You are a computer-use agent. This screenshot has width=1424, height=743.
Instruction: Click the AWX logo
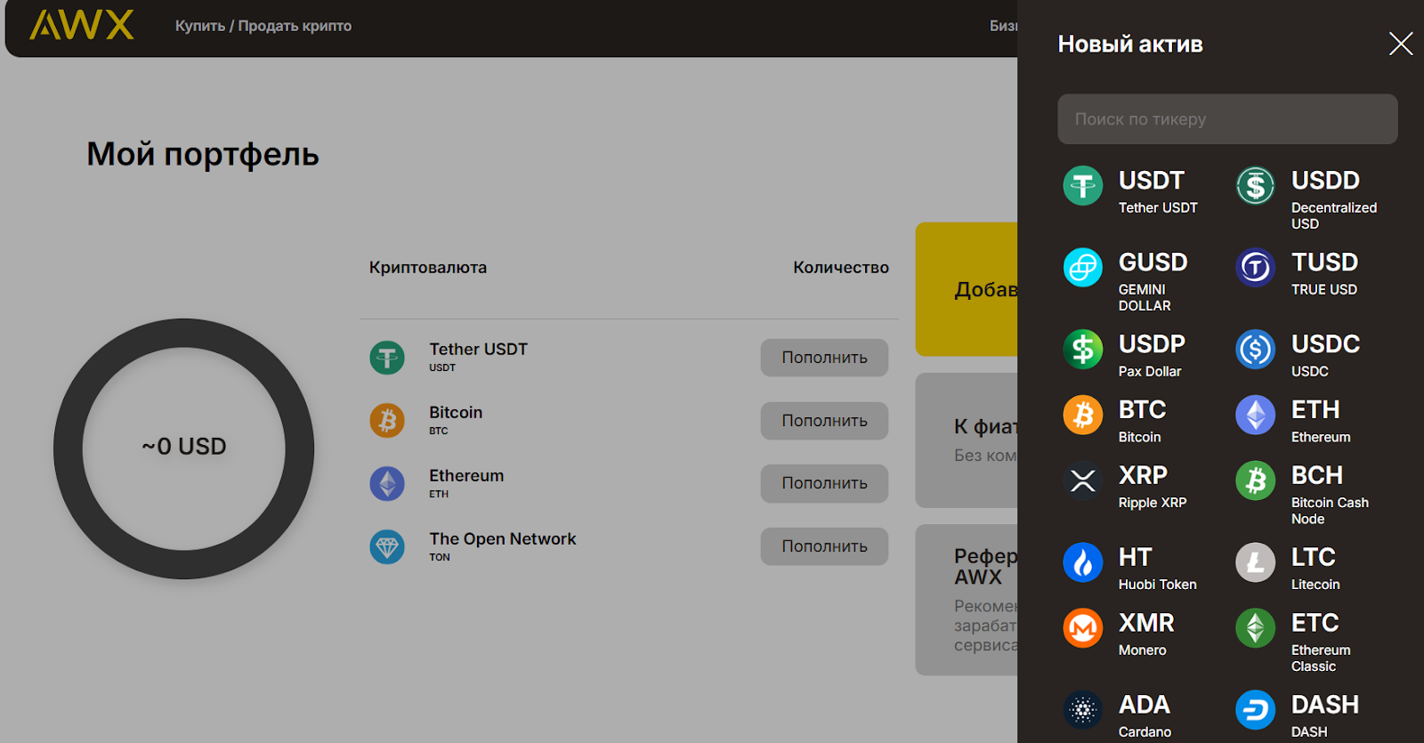click(82, 25)
